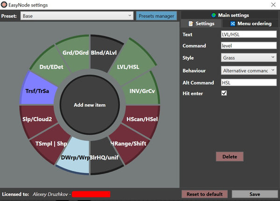Click the HScan/HSel pie segment
This screenshot has height=201, width=280.
(141, 120)
